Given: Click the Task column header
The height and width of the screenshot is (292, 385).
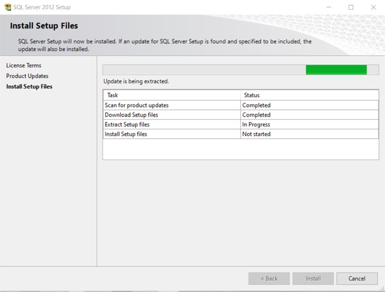Looking at the screenshot, I should coord(172,95).
